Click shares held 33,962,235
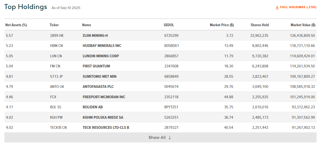The width and height of the screenshot is (321, 146). (259, 35)
